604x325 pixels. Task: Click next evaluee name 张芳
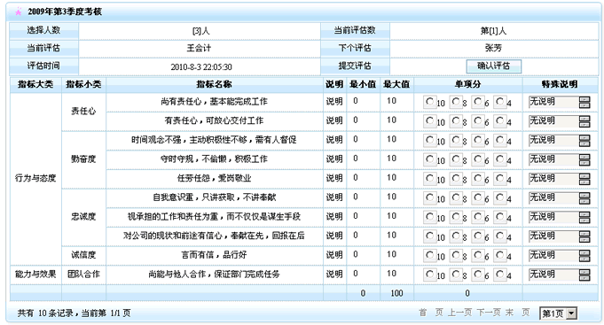coord(493,48)
